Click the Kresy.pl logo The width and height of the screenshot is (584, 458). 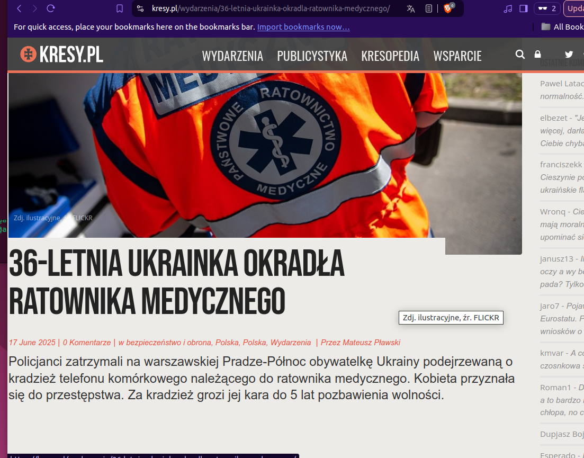coord(62,55)
